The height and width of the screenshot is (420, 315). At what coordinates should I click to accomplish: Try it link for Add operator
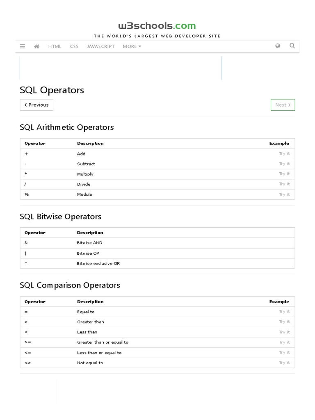pos(284,153)
